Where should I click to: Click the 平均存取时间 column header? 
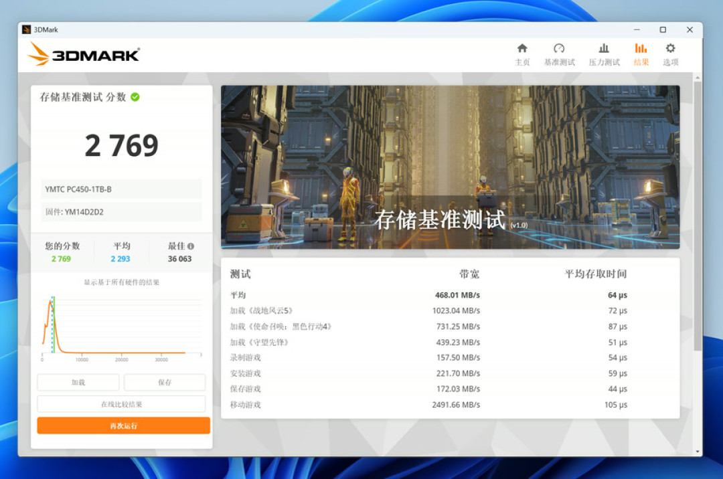pos(596,274)
